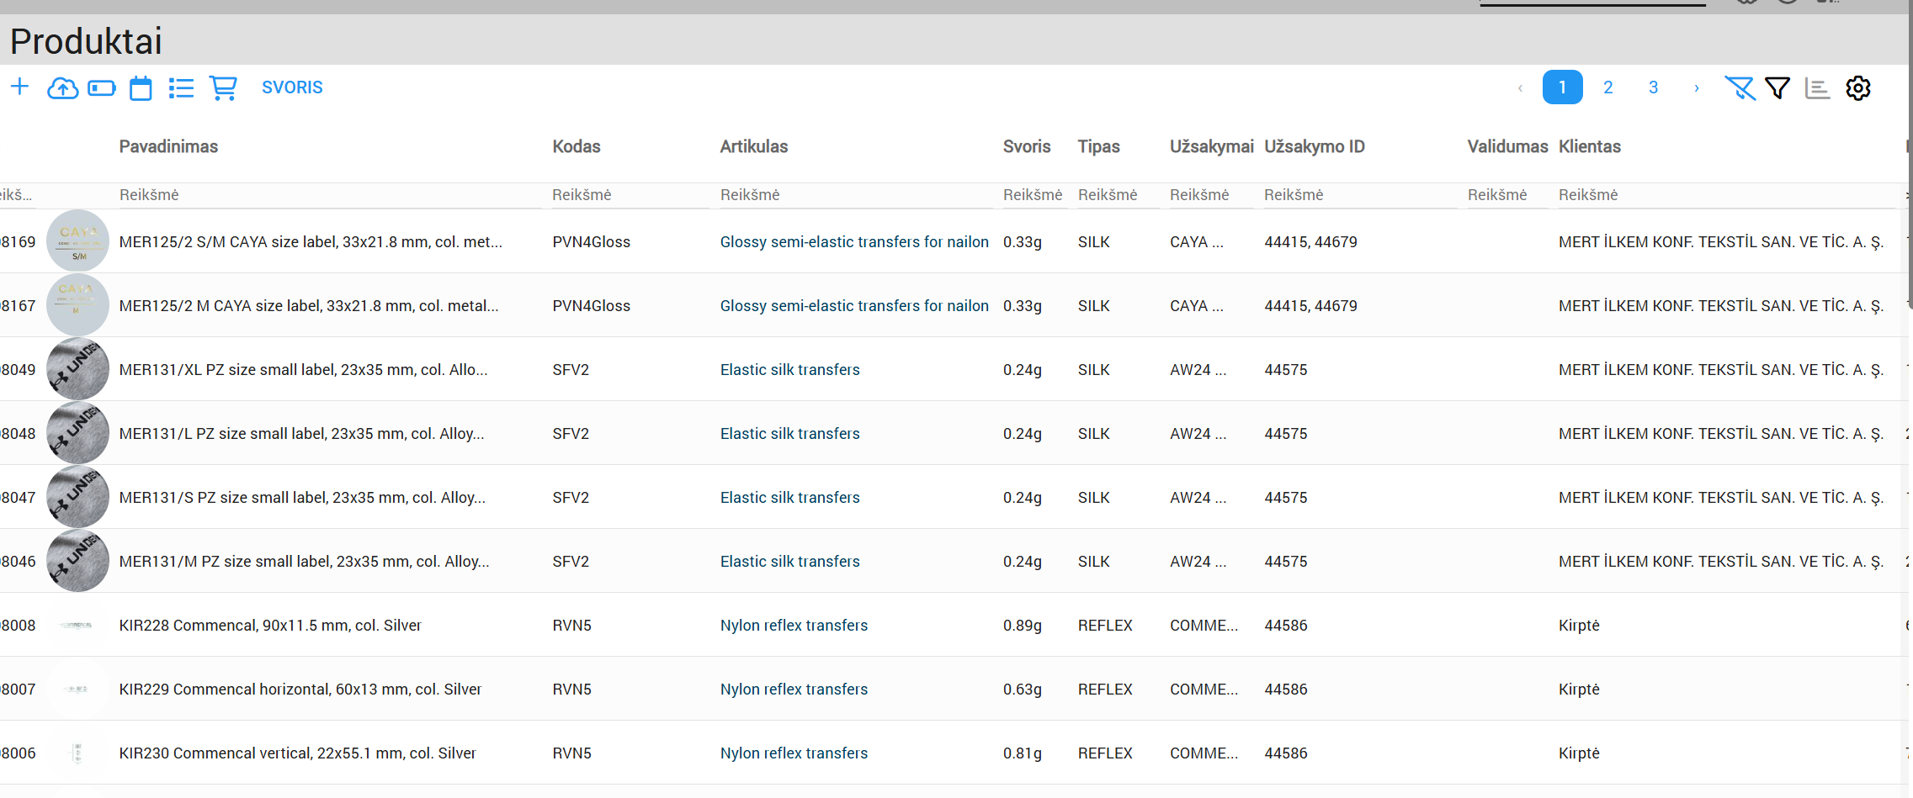
Task: Sort by Pavadinimas column header
Action: point(168,146)
